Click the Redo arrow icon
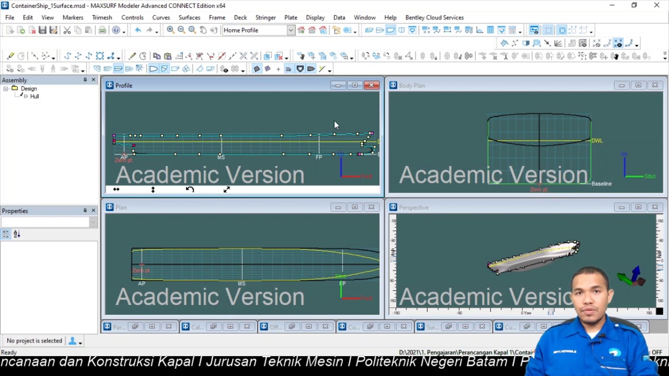The height and width of the screenshot is (376, 669). pos(149,30)
